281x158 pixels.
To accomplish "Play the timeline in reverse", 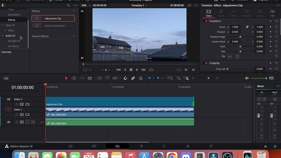I will click(125, 70).
